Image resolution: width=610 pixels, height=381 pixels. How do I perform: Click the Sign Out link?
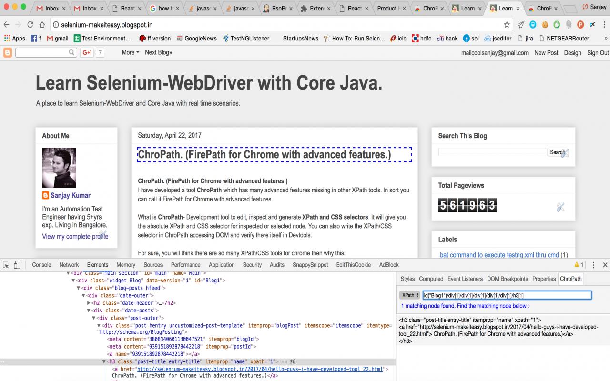click(x=598, y=53)
